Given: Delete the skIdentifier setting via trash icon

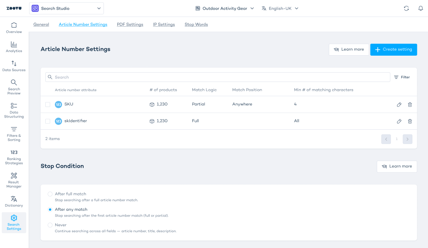Looking at the screenshot, I should (410, 121).
